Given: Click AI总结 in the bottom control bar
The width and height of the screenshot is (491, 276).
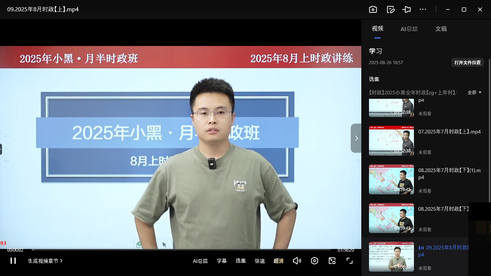Looking at the screenshot, I should pos(200,261).
